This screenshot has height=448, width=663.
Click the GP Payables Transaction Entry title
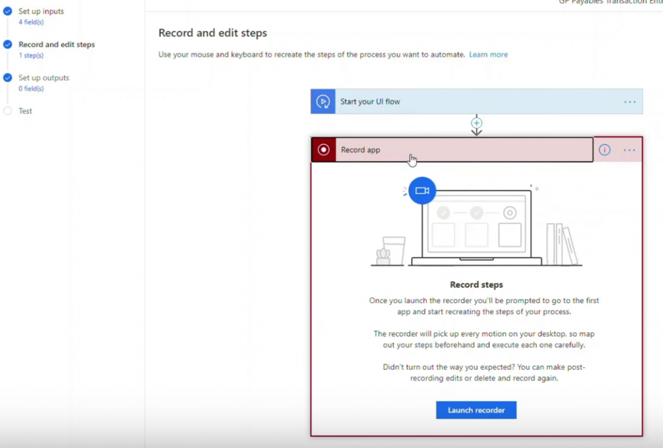(609, 3)
